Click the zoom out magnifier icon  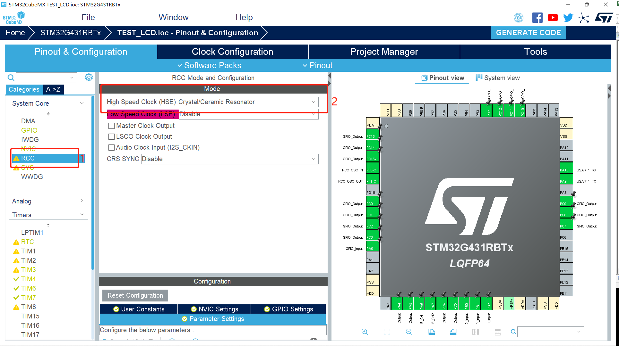click(409, 332)
